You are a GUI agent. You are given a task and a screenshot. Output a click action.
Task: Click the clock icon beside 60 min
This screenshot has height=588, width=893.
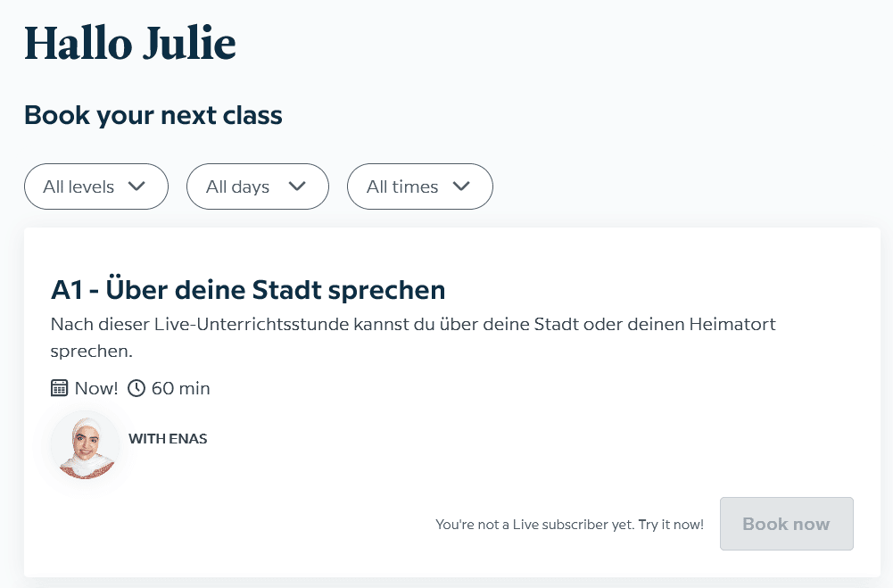[x=136, y=388]
